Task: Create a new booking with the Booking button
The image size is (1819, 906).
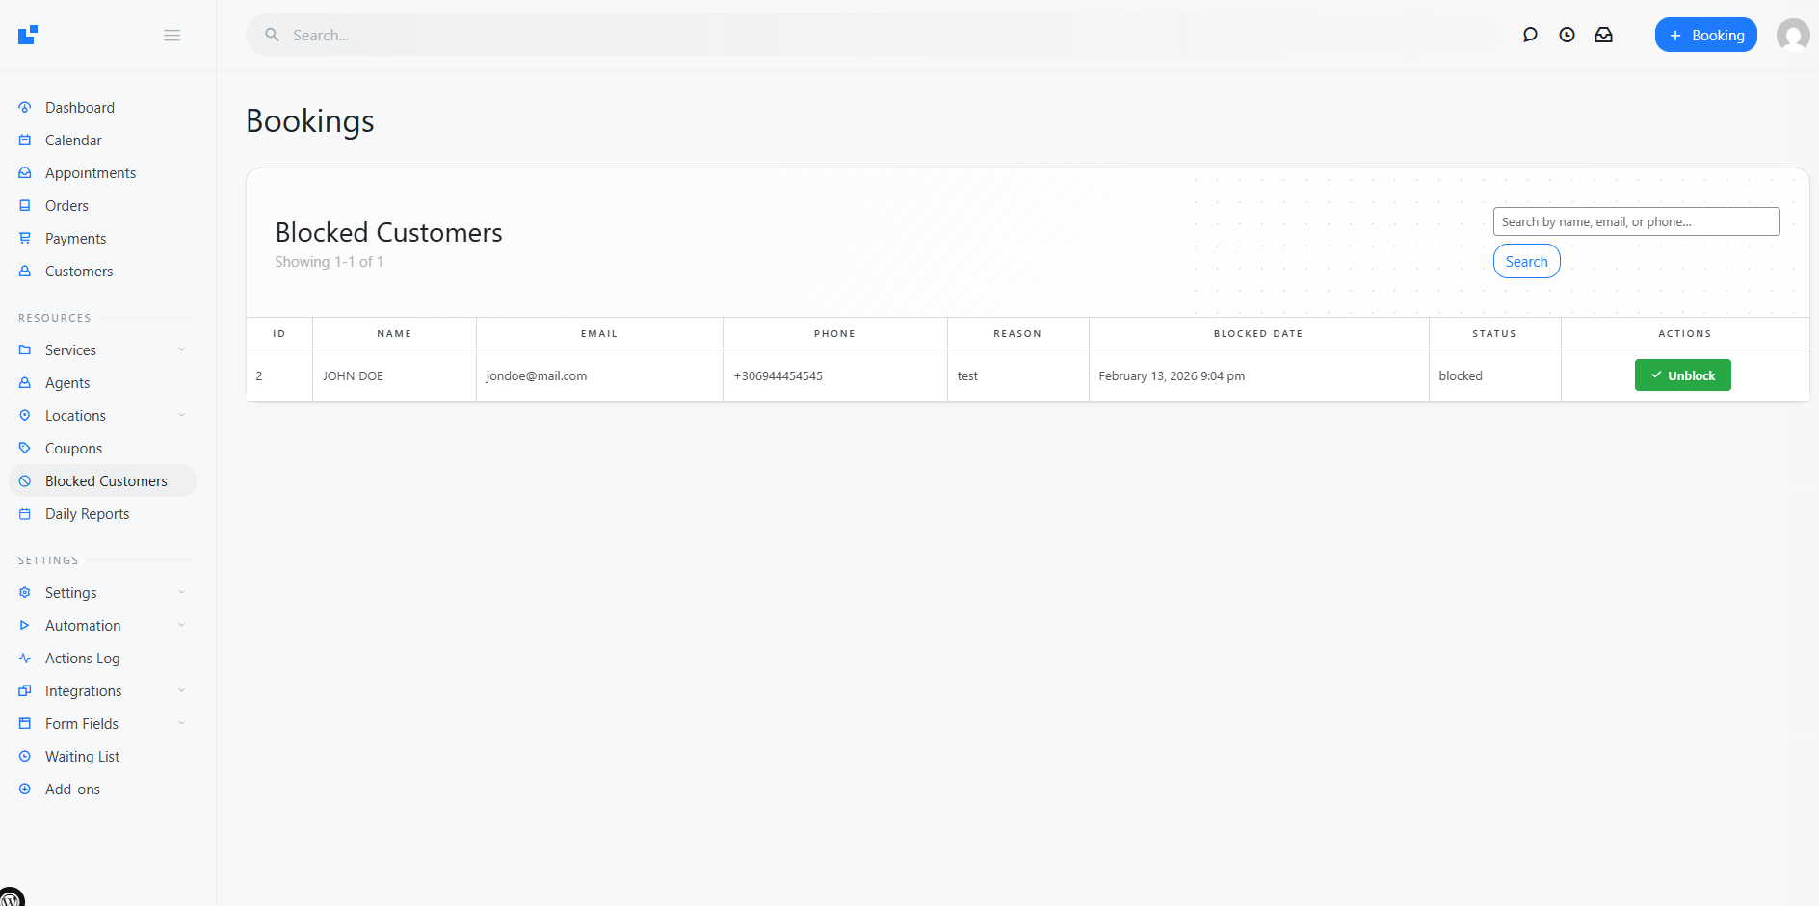Action: [x=1705, y=36]
